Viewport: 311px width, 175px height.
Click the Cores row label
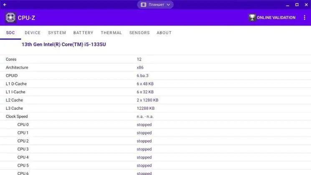pos(11,59)
